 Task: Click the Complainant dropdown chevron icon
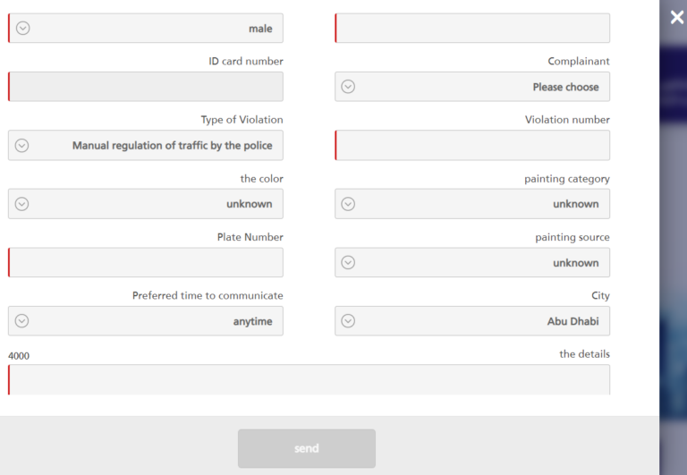[x=349, y=87]
